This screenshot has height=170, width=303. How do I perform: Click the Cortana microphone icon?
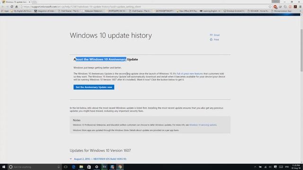pos(59,167)
